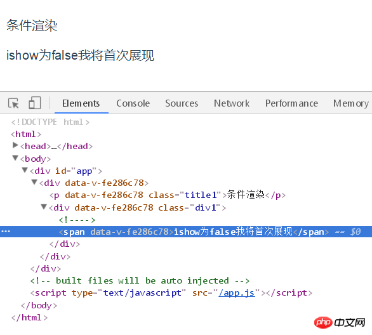Switch to the Memory tab
Screen dimensions: 372x335
(351, 103)
